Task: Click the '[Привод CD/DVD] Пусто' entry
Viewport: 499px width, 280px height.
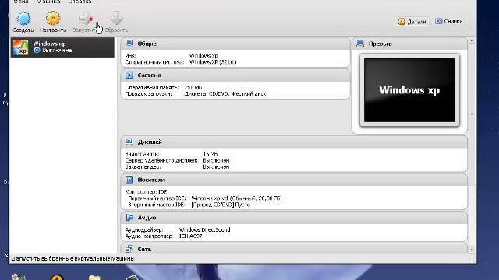Action: pyautogui.click(x=221, y=205)
